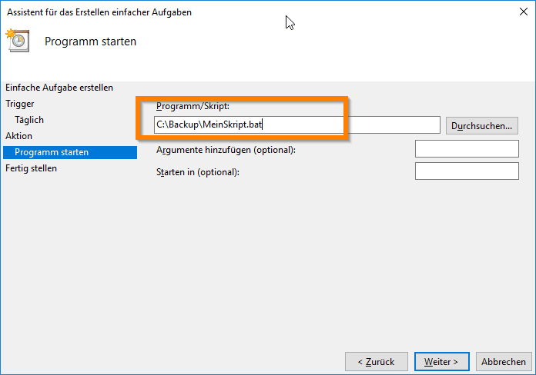Click the task wizard clock icon
Image resolution: width=536 pixels, height=375 pixels.
point(18,41)
